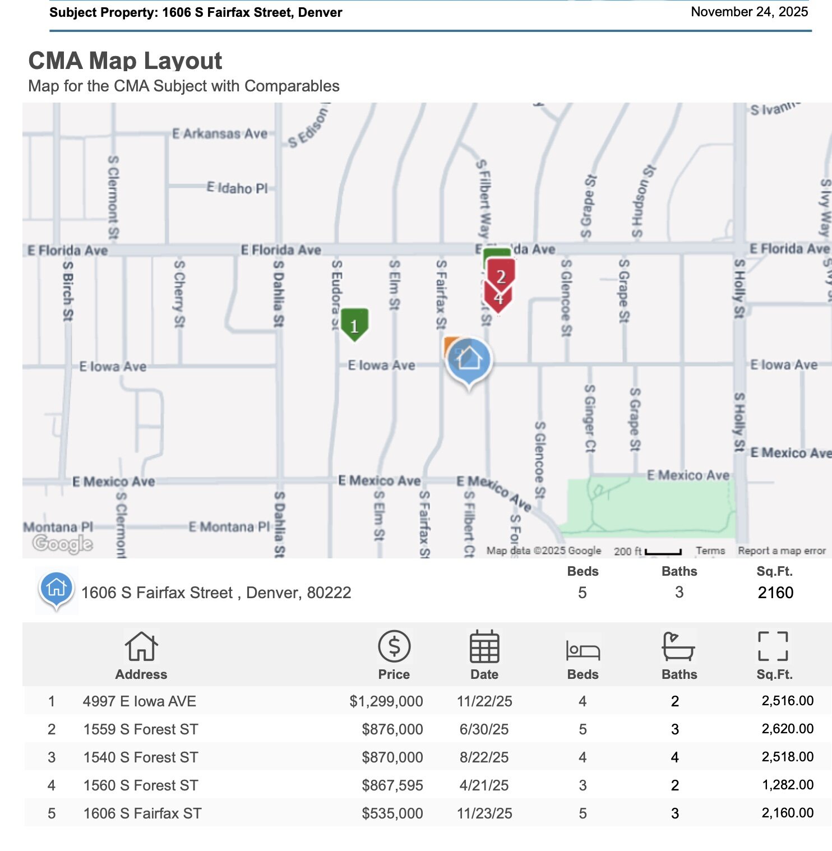Click the bathtub icon above Baths
This screenshot has height=851, width=832.
(678, 646)
